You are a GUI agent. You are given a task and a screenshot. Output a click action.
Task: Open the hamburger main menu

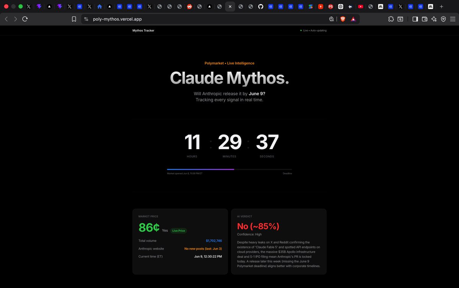point(453,19)
